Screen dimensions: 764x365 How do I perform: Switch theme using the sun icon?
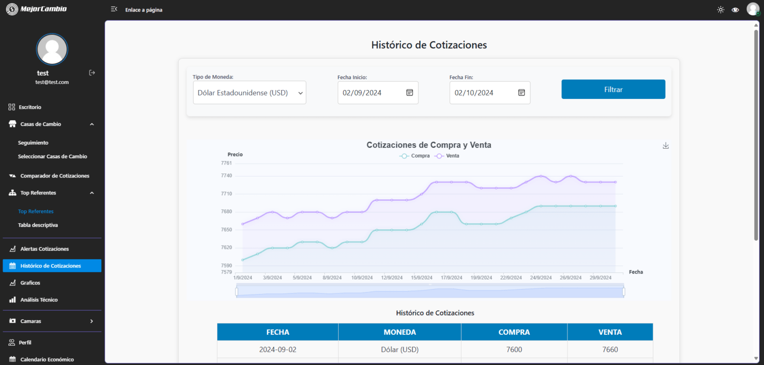pyautogui.click(x=721, y=9)
